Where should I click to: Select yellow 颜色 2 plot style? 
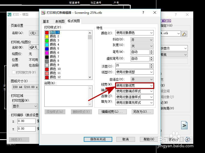52,36
